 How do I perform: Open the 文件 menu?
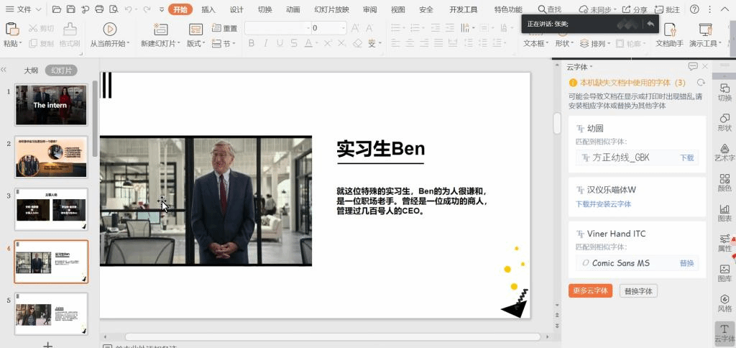[23, 9]
